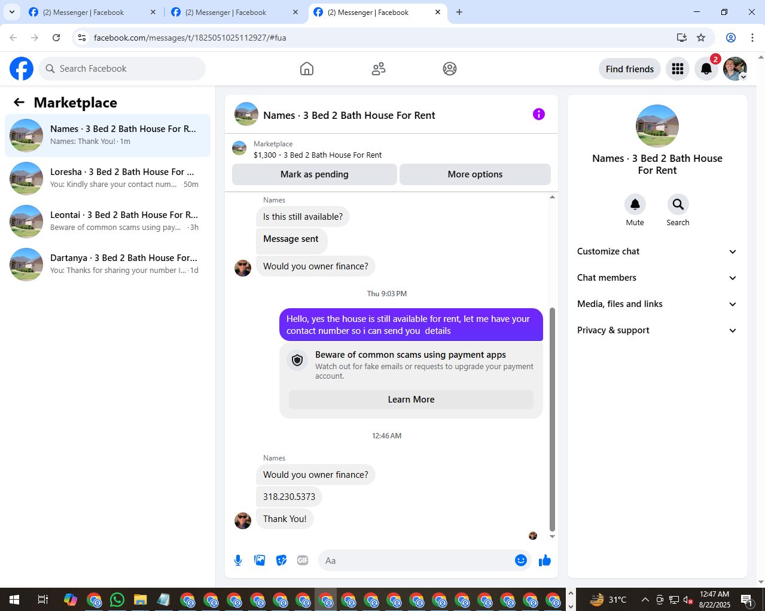Open site information icon in address bar
The width and height of the screenshot is (765, 611).
pos(82,38)
